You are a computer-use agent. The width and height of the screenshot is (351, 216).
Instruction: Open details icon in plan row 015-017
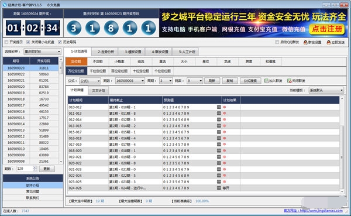coord(219,132)
